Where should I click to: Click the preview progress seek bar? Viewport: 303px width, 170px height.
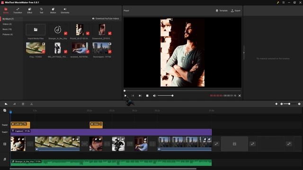[x=183, y=91]
